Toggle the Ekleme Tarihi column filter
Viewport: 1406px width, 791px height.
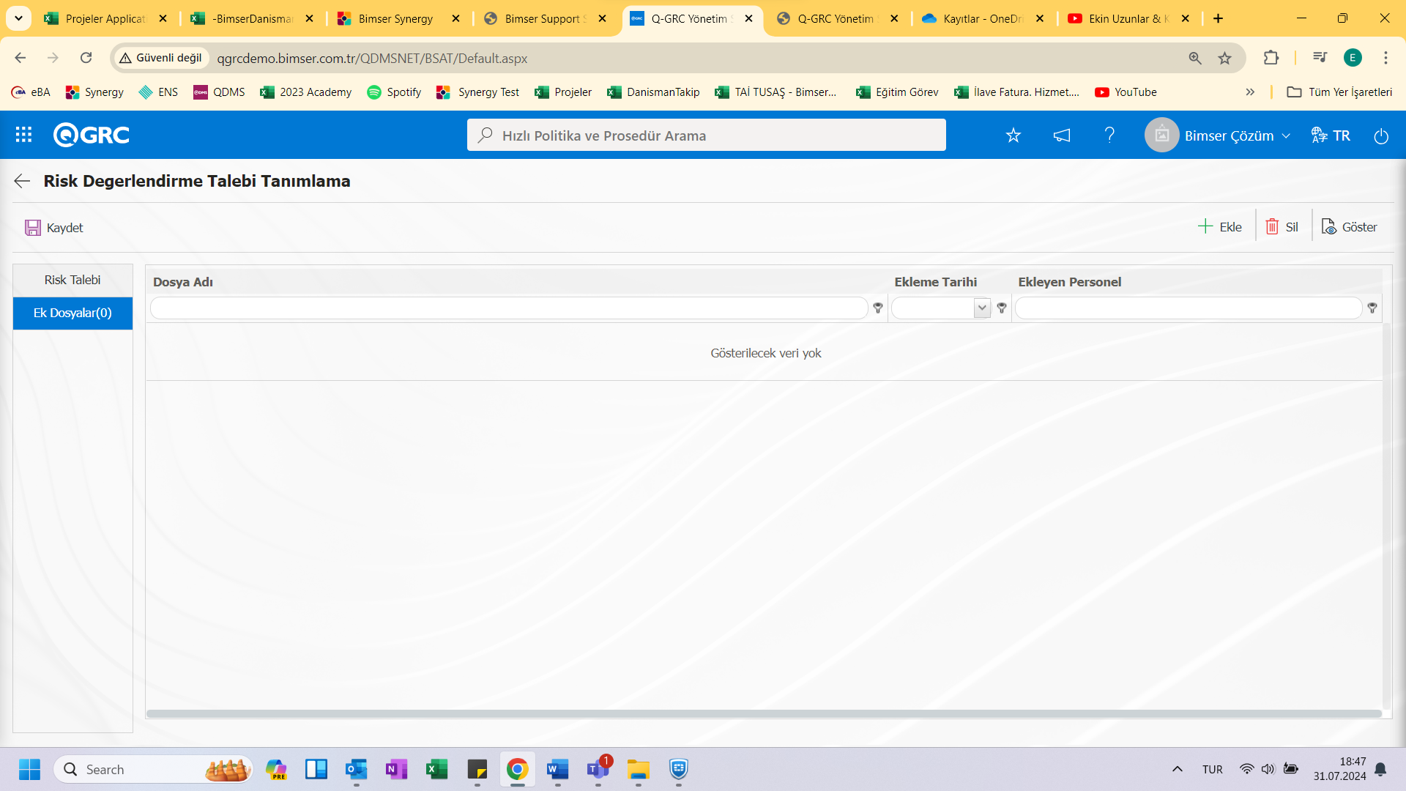coord(1003,307)
